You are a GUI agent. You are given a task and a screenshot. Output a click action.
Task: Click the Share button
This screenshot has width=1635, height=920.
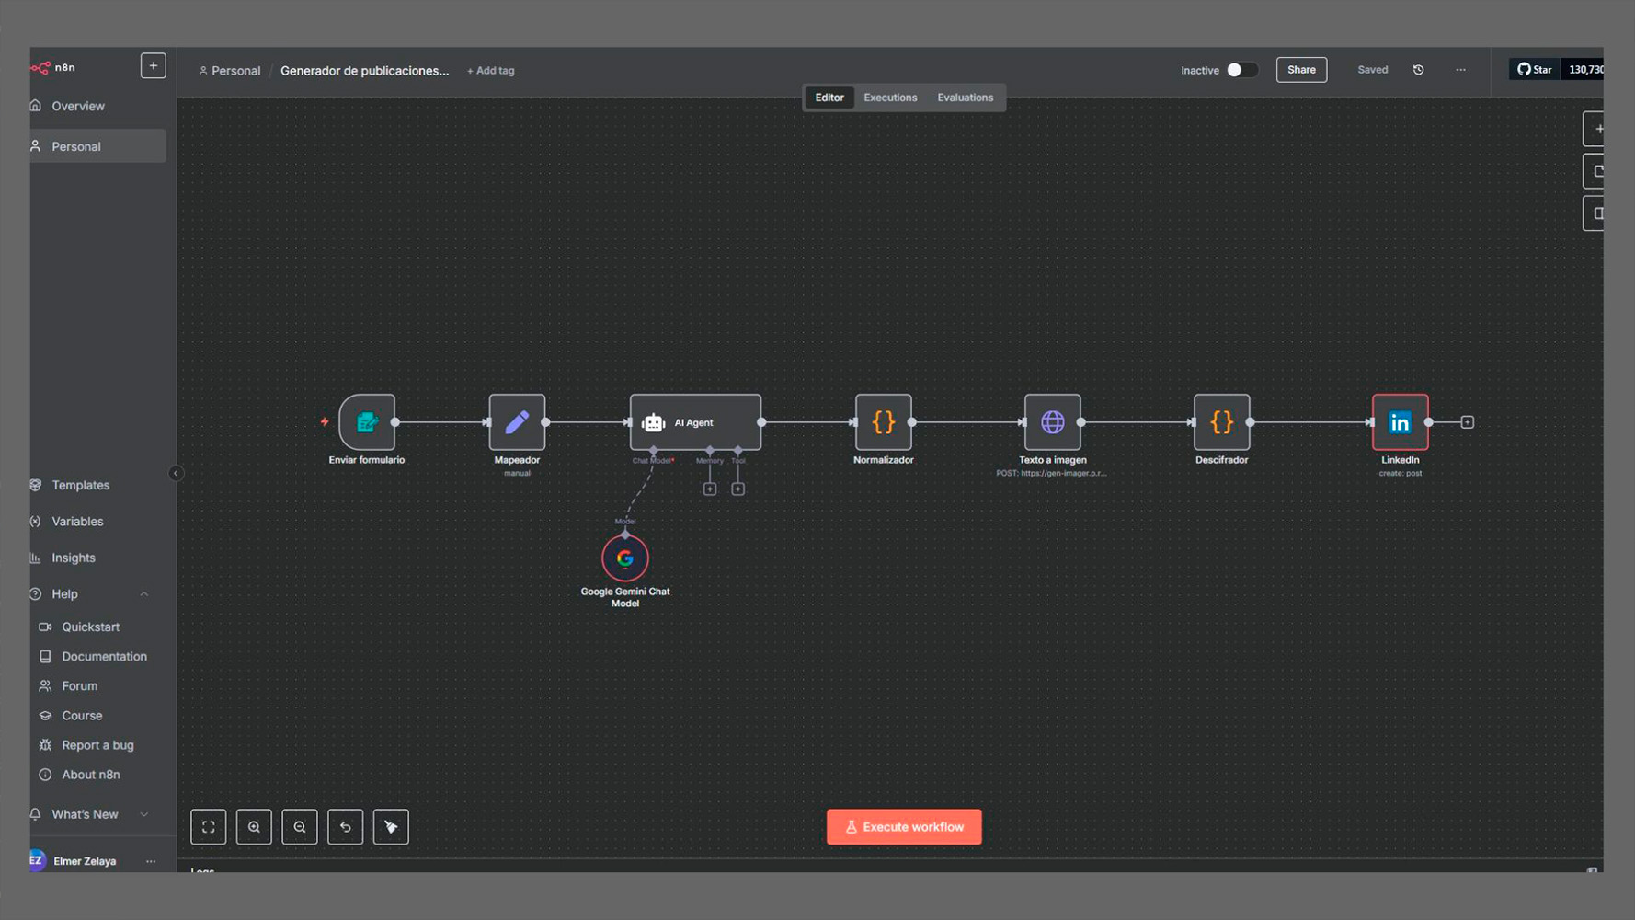pos(1301,69)
